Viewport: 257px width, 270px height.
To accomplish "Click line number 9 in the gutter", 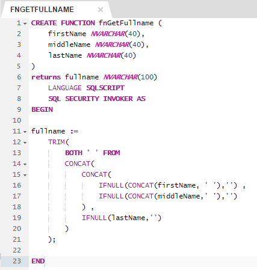I will 19,109.
